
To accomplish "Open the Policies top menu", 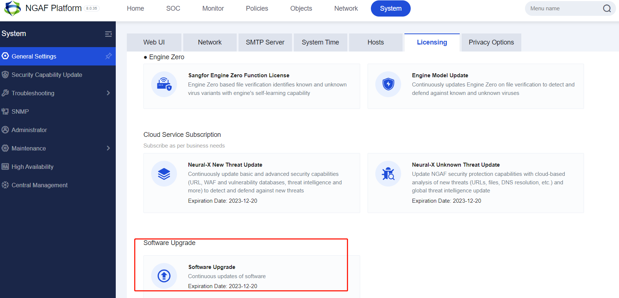I will click(257, 8).
